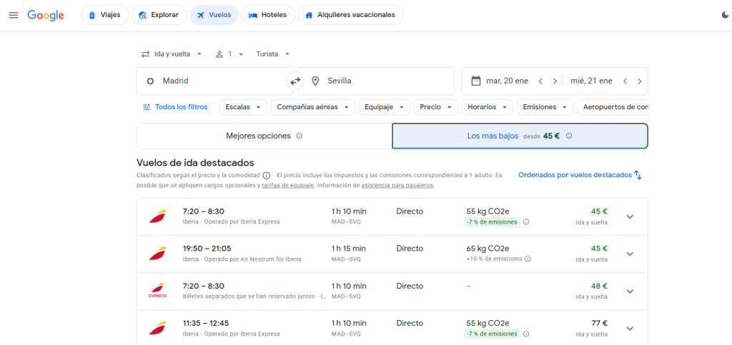Click return date mié, 21 ene
732x345 pixels.
591,81
